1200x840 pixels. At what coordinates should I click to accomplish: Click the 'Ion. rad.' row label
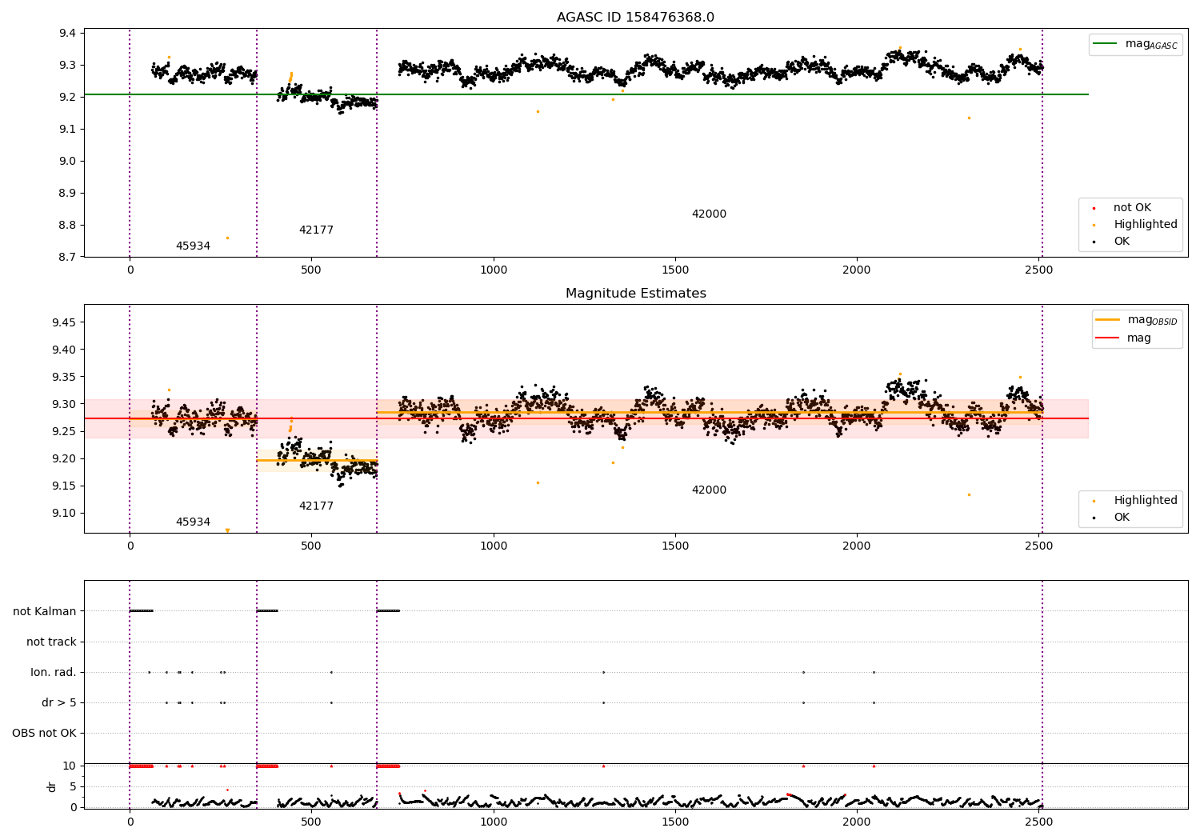pyautogui.click(x=54, y=672)
